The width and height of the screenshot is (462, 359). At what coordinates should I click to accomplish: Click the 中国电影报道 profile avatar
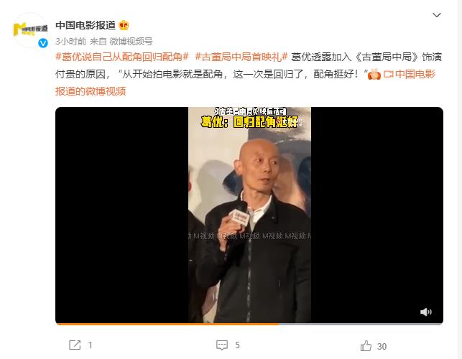tap(31, 30)
